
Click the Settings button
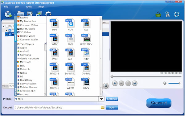112,99
